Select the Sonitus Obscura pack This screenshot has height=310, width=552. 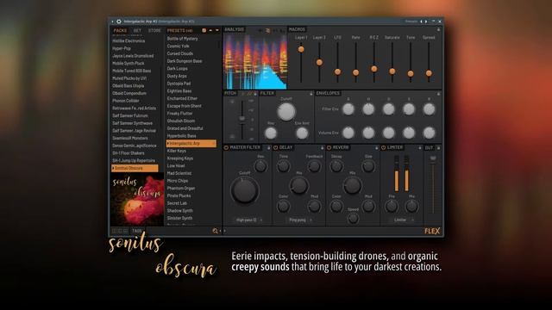[135, 169]
